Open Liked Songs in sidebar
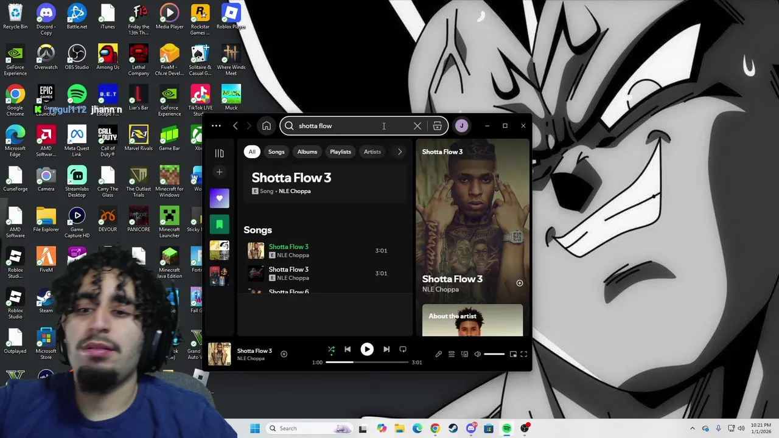 219,198
